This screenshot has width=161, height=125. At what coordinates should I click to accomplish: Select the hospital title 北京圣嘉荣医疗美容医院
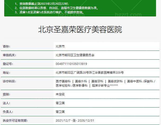coord(80,30)
